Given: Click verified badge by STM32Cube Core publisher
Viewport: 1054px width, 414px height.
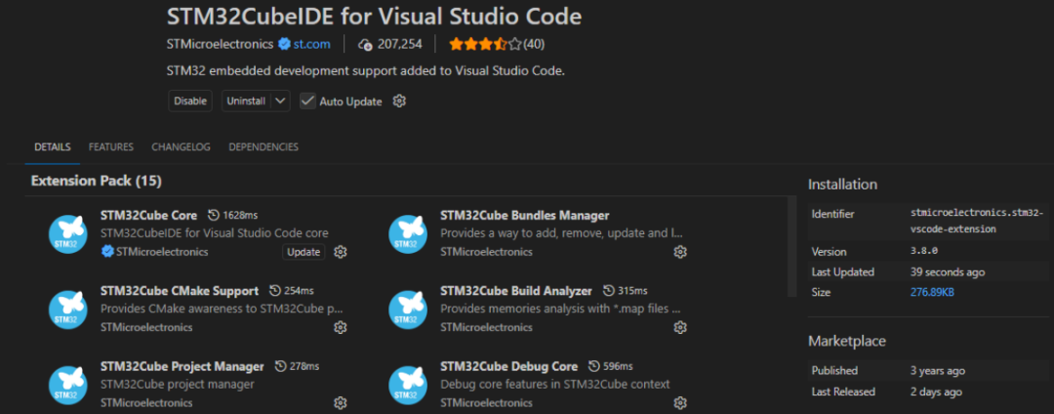Looking at the screenshot, I should pyautogui.click(x=107, y=252).
